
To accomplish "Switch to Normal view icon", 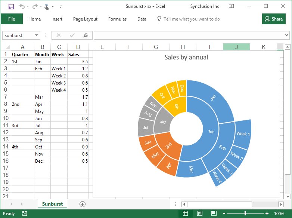I will (x=185, y=214).
